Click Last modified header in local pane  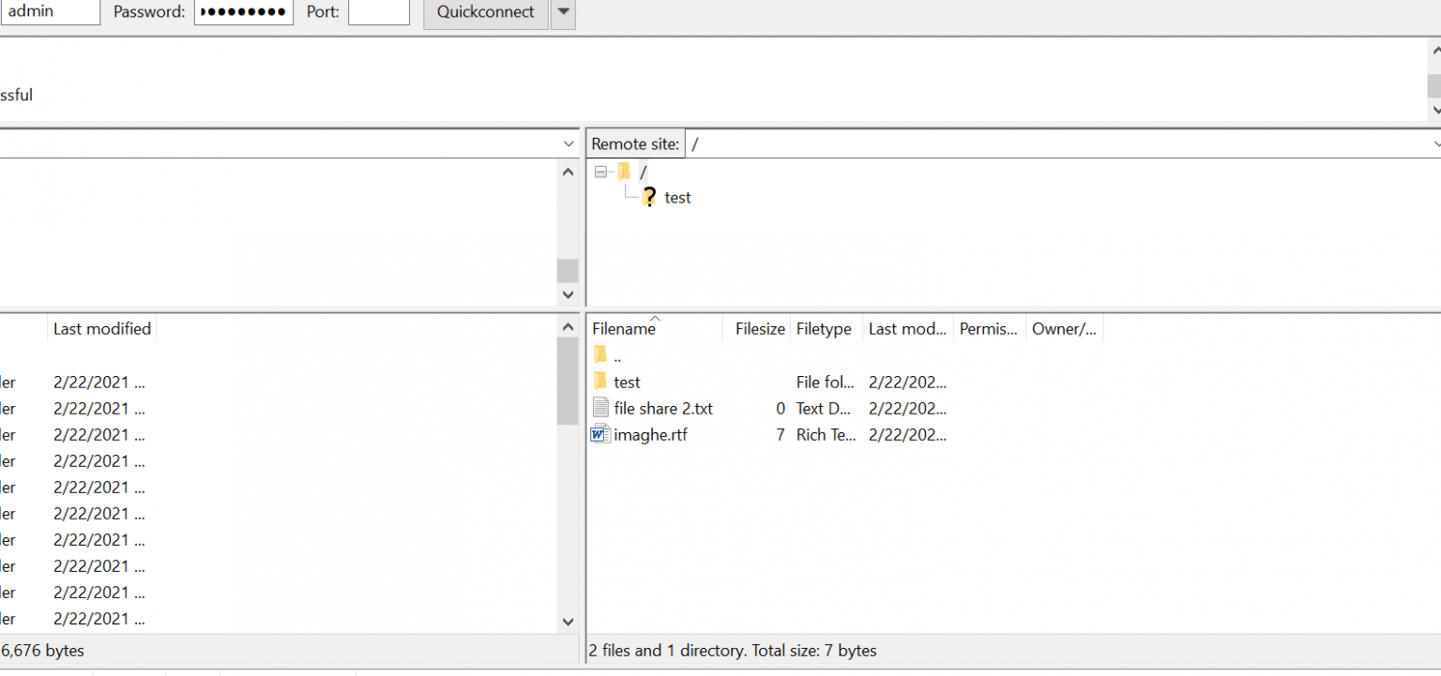pos(101,328)
